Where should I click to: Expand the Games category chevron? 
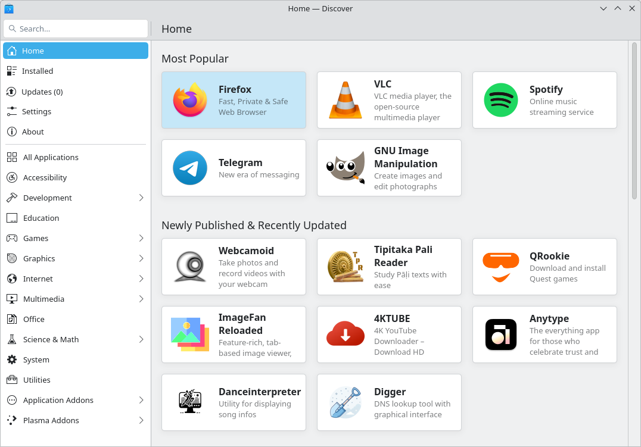141,238
